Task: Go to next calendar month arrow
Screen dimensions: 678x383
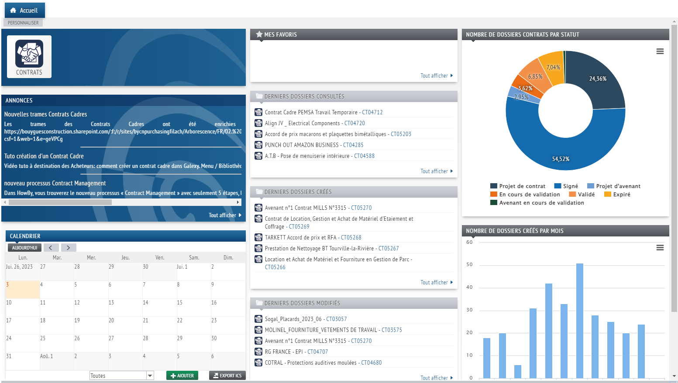Action: [x=69, y=248]
